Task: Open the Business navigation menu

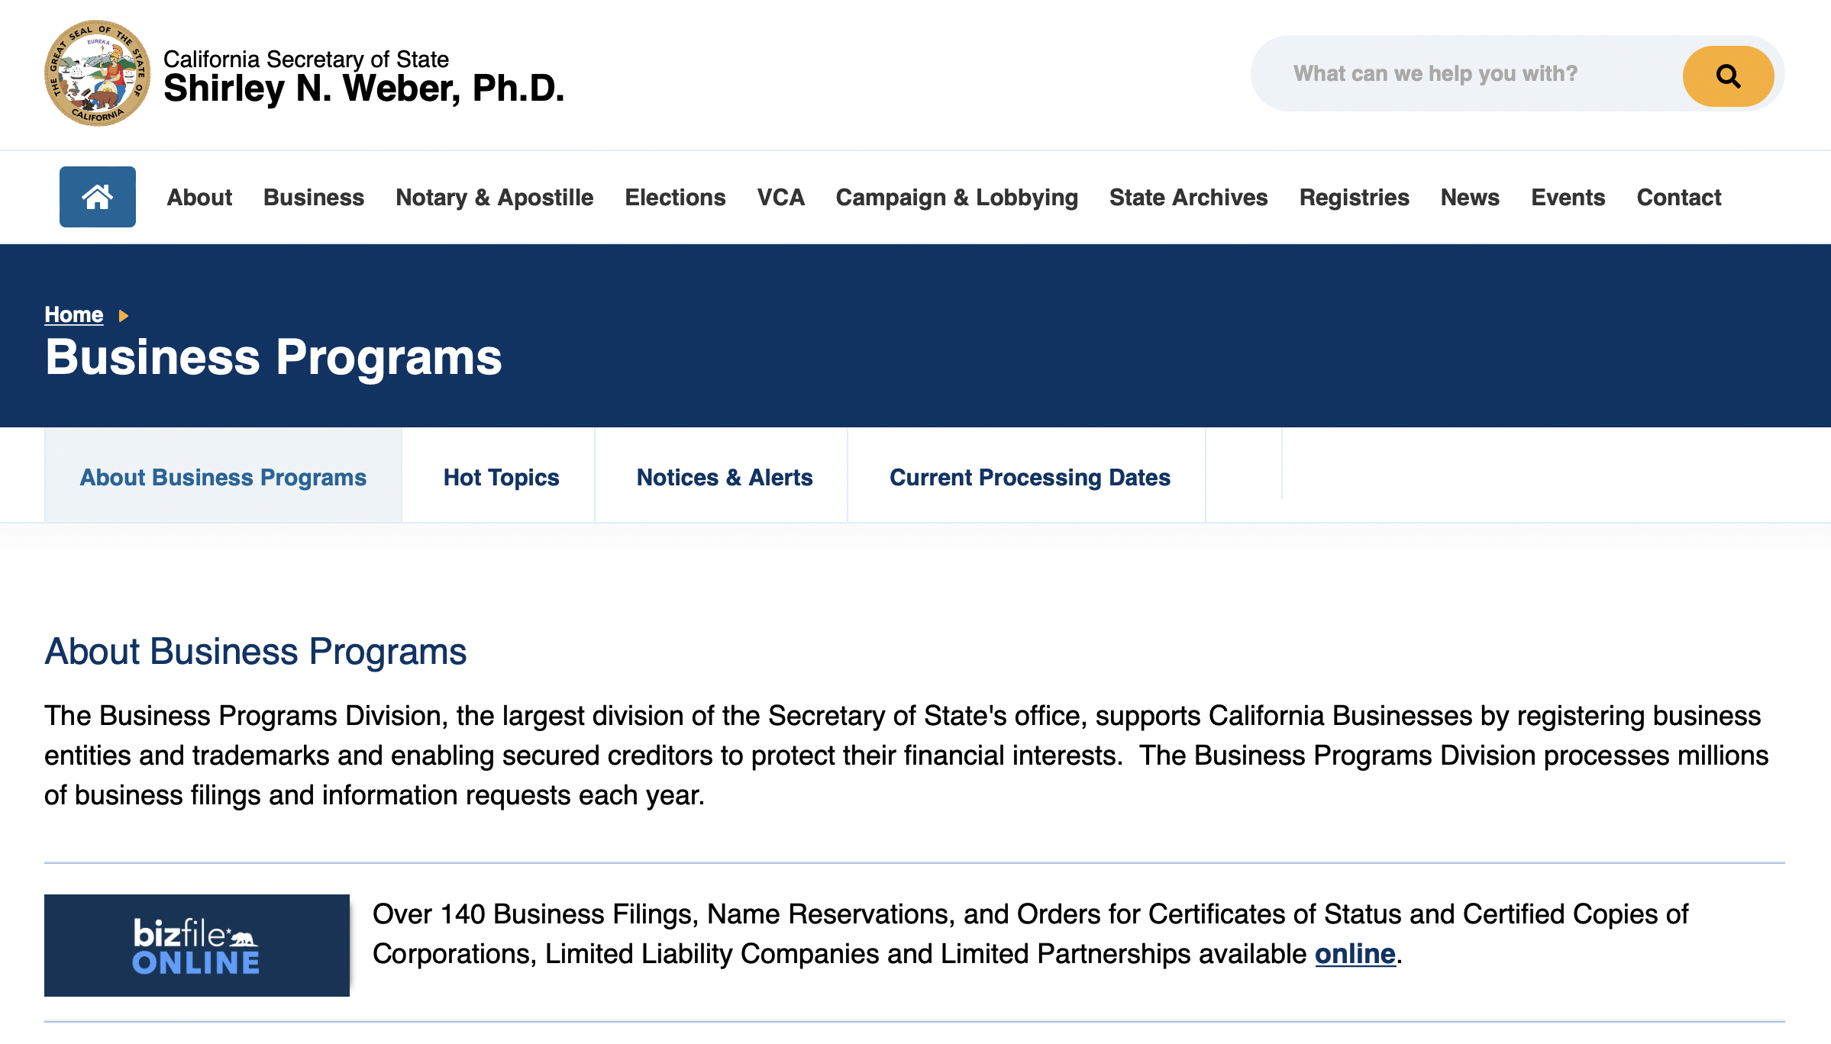Action: (314, 198)
